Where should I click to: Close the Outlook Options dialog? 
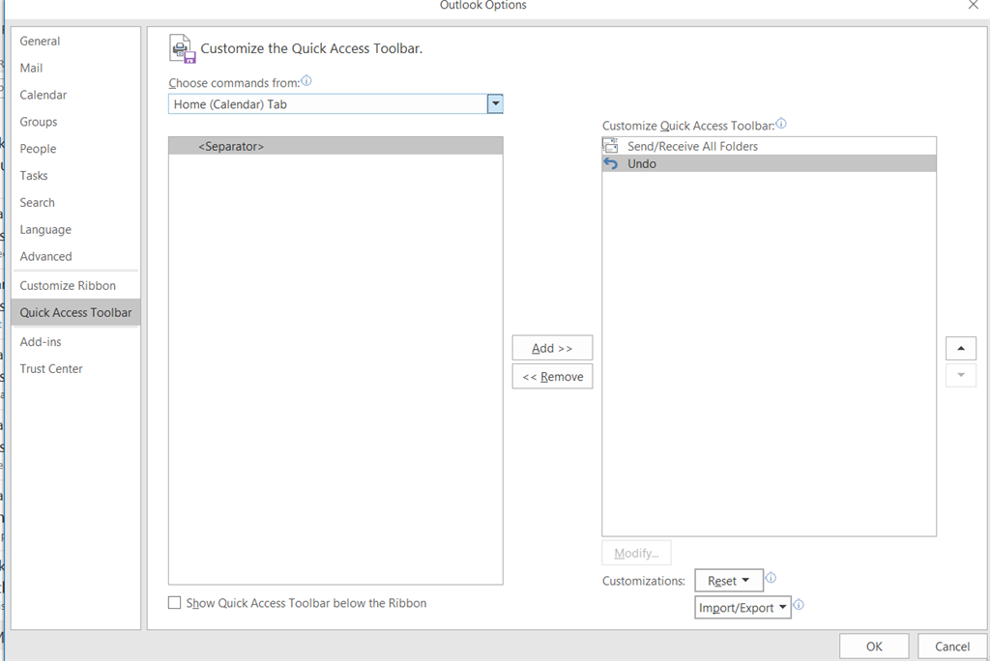click(973, 5)
